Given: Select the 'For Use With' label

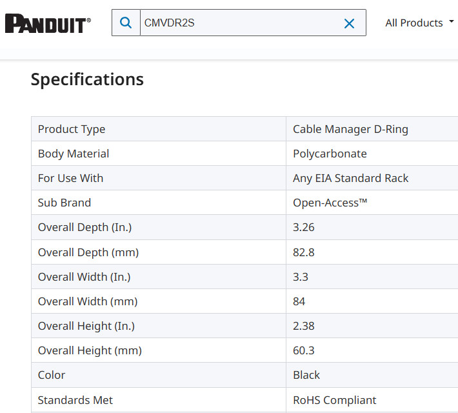Looking at the screenshot, I should click(70, 178).
